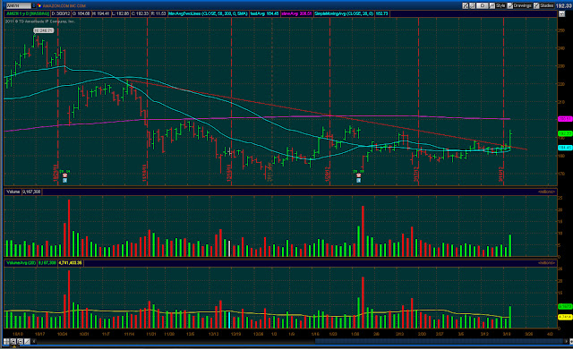
Task: Click the magenta slow average price bubble
Action: 565,119
